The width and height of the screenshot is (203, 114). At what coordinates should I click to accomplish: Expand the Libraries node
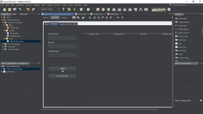tap(3, 47)
